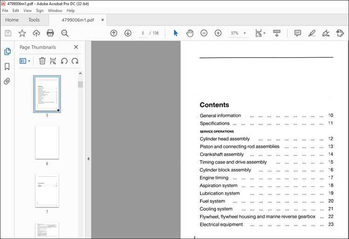Viewport: 349px width, 239px height.
Task: Close the 4799006m1.pdf tab
Action: pyautogui.click(x=103, y=20)
